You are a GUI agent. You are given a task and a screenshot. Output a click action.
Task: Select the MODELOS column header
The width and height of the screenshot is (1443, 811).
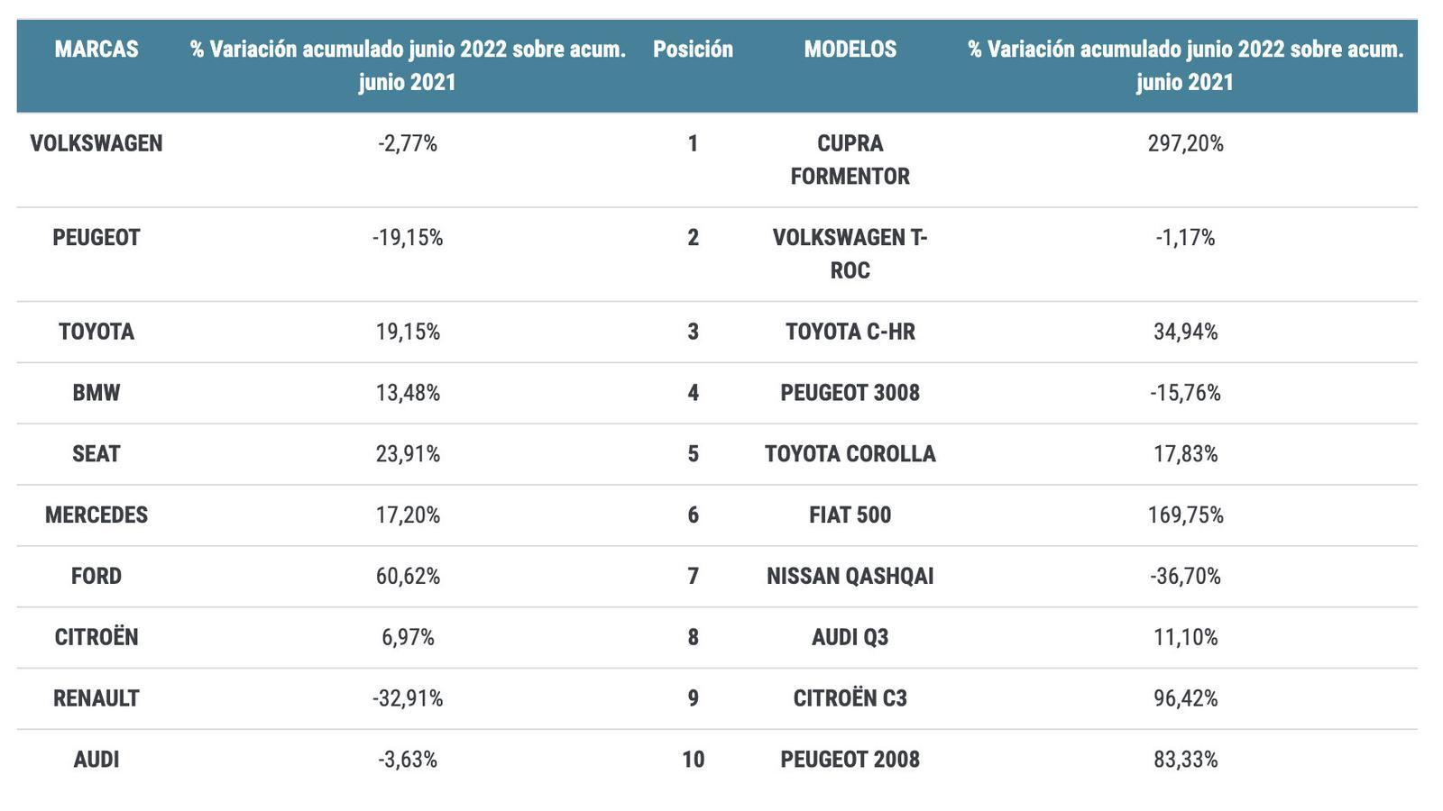(x=850, y=49)
